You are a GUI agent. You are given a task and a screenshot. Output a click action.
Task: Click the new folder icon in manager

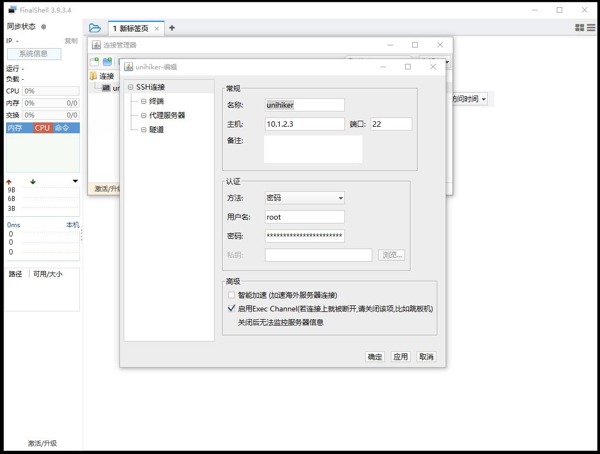click(x=107, y=61)
